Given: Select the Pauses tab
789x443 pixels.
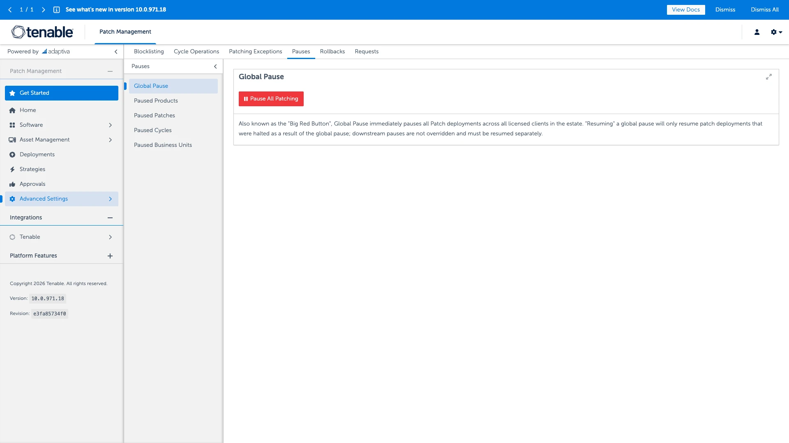Looking at the screenshot, I should point(301,52).
